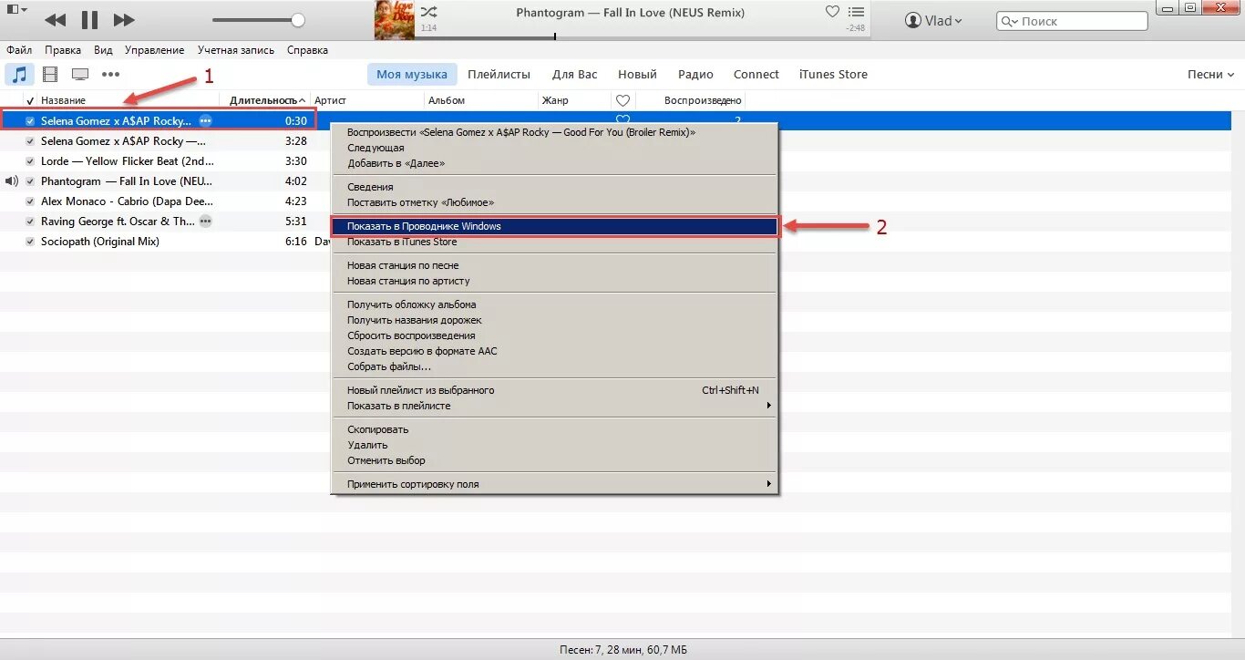1245x660 pixels.
Task: Open more media types ellipsis
Action: (110, 74)
